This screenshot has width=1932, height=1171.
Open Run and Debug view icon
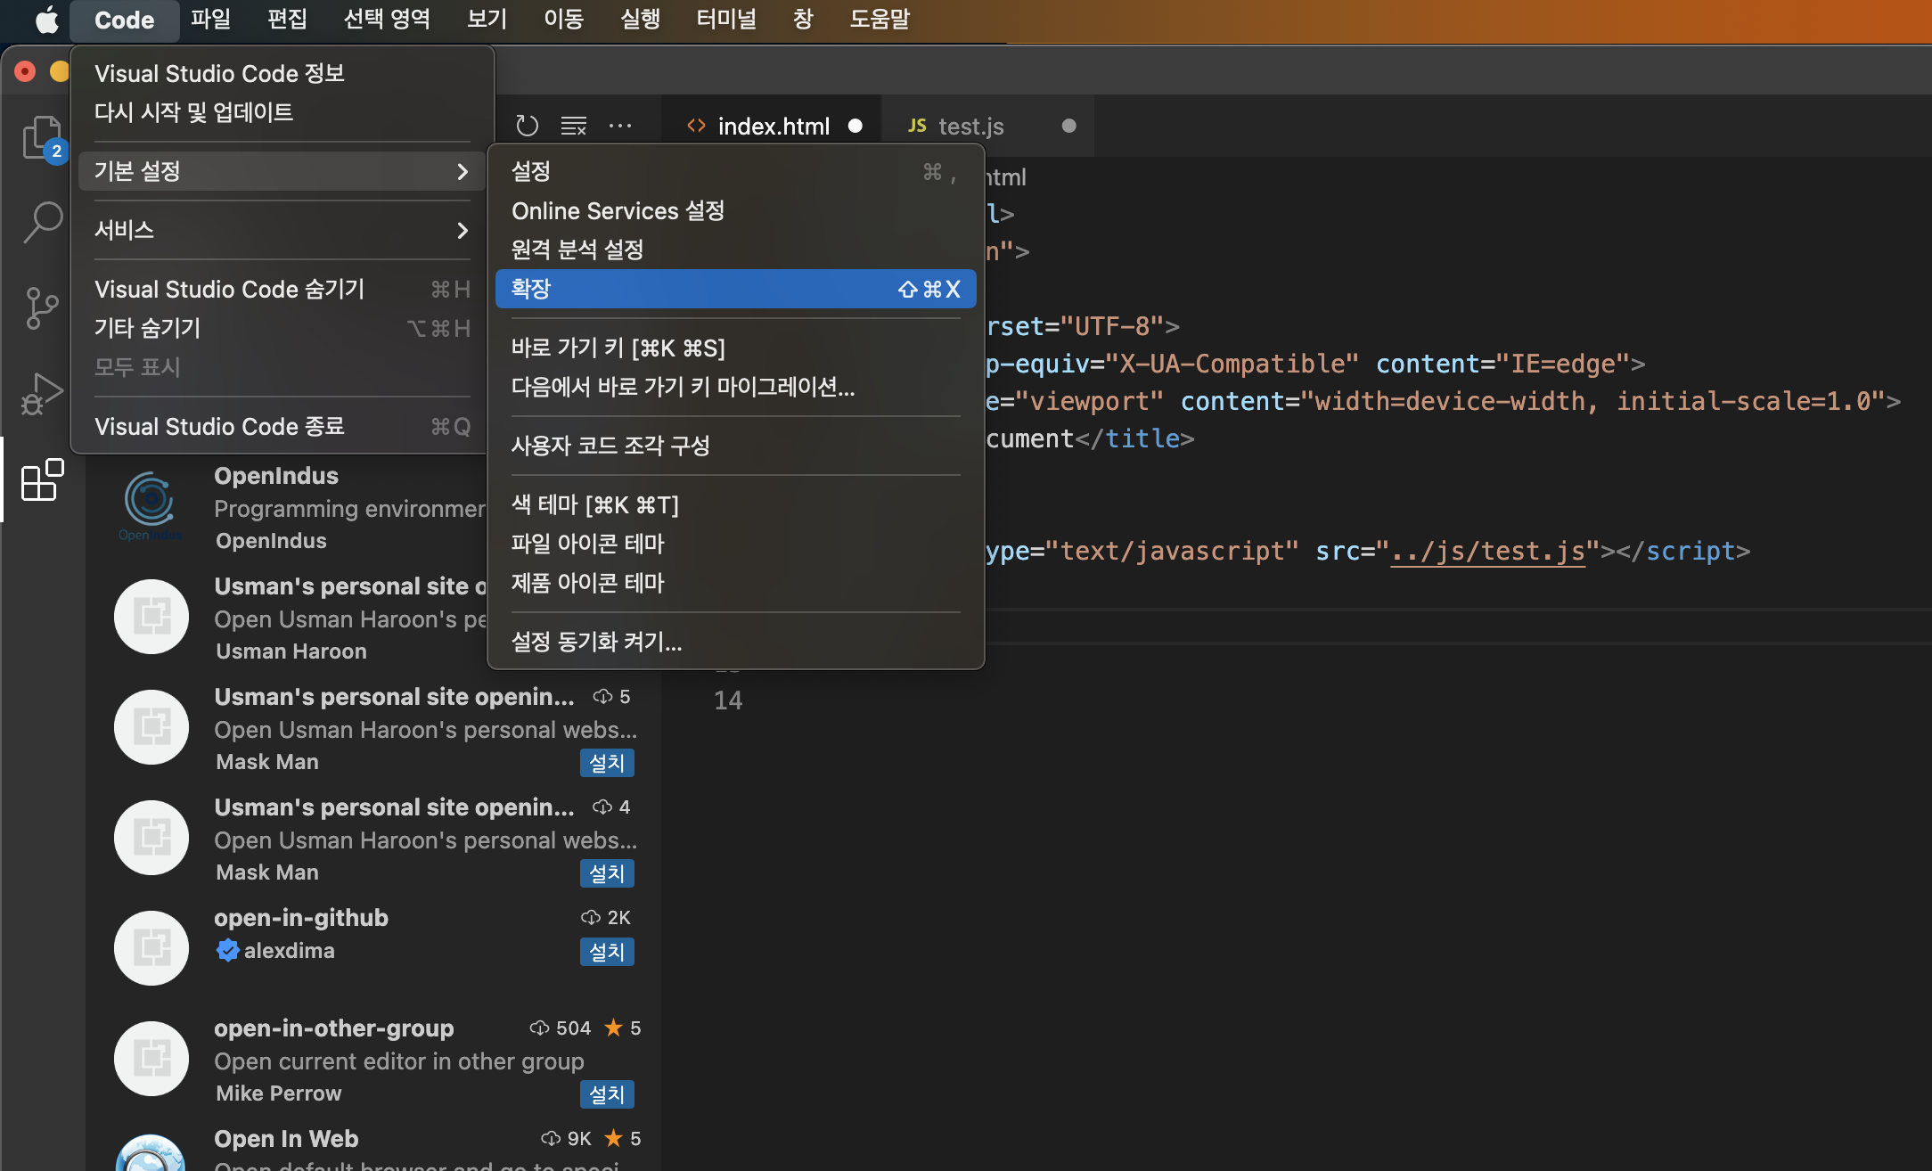pos(42,393)
